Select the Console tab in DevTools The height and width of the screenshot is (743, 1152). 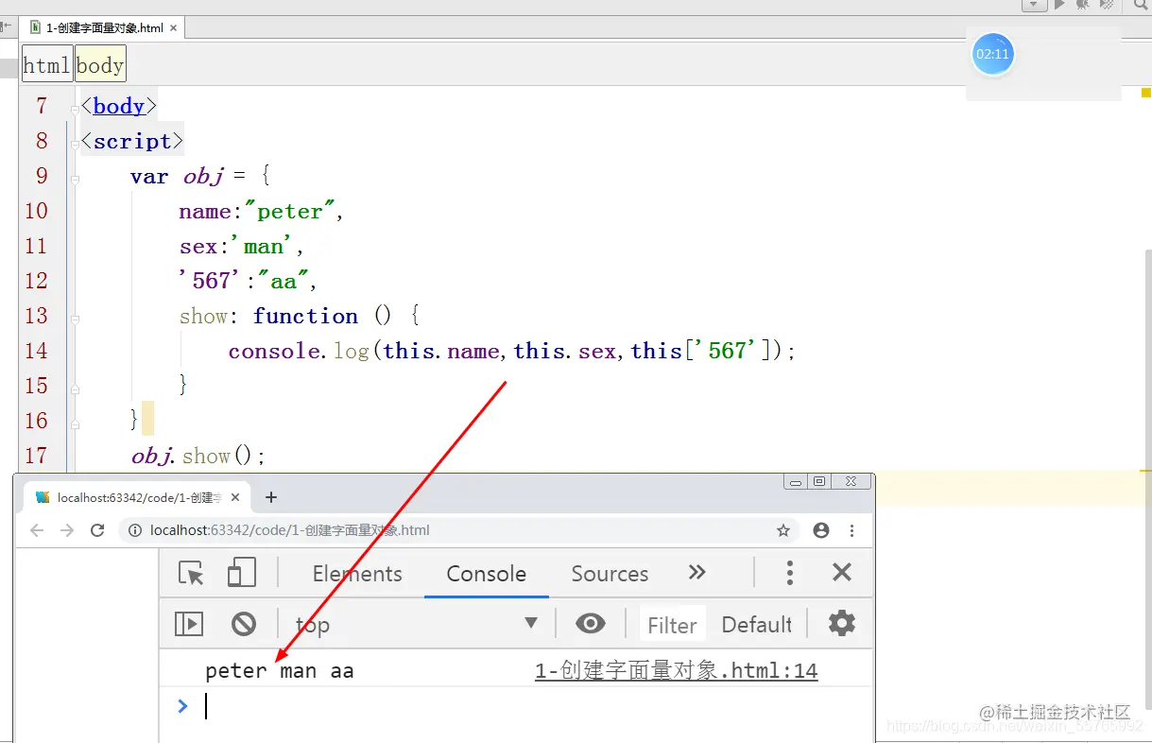pos(487,574)
